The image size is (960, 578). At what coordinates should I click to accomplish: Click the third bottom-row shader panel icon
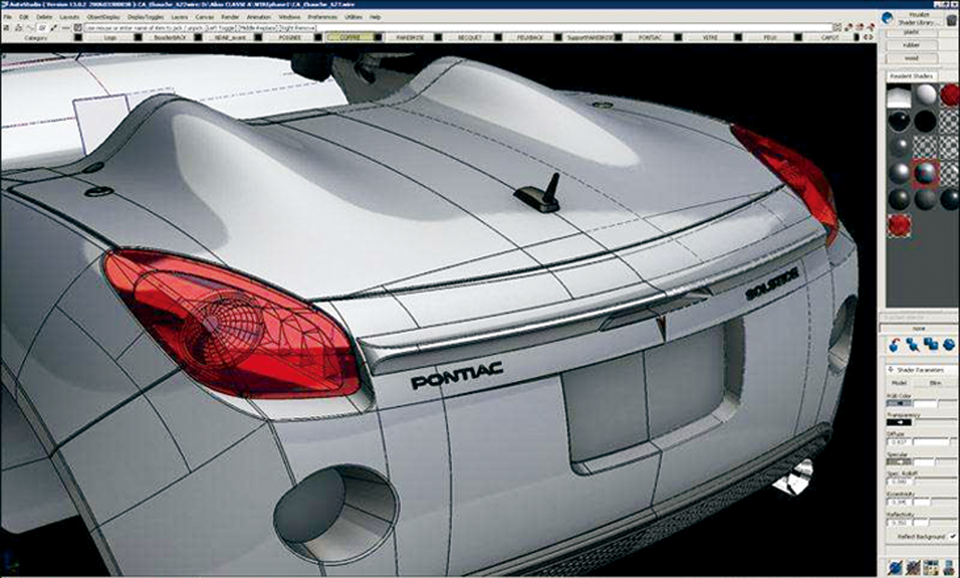931,567
